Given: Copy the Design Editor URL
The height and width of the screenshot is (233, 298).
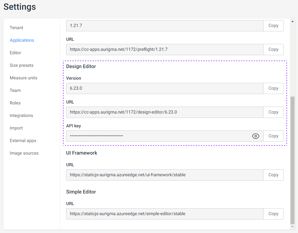Looking at the screenshot, I should point(273,112).
